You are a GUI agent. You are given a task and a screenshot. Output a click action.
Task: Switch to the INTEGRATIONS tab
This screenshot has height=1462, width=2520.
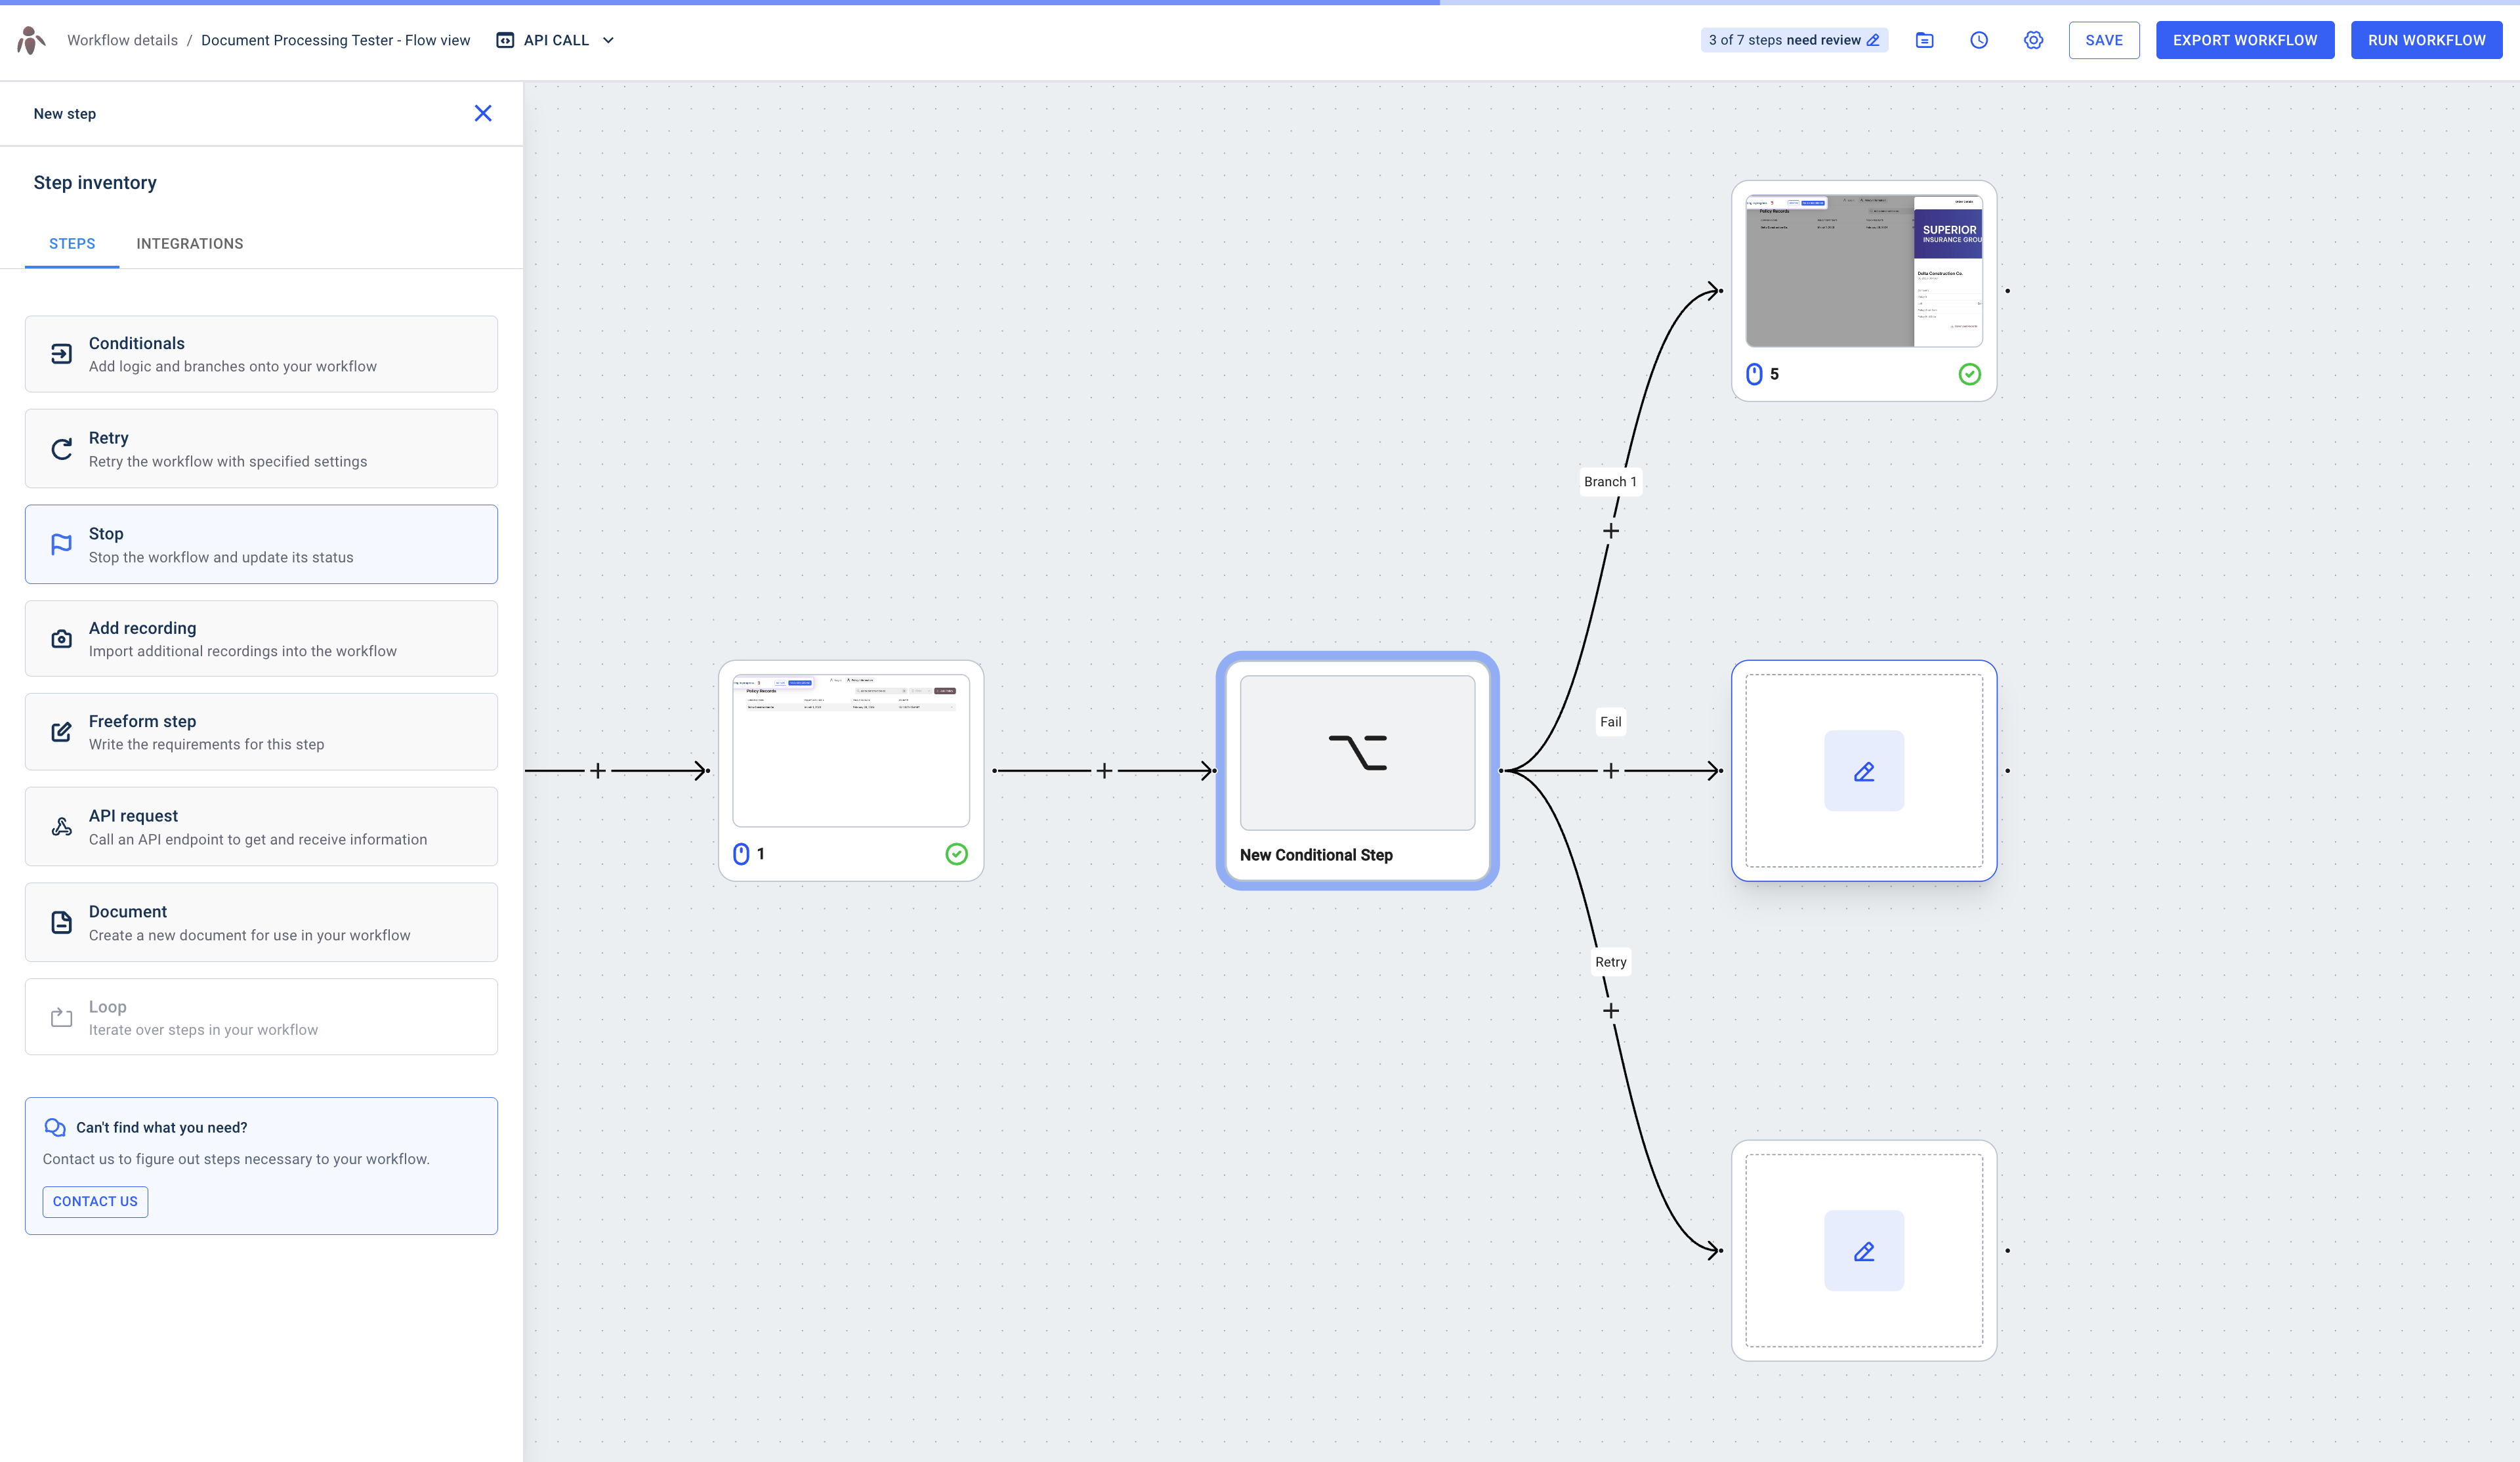(190, 243)
